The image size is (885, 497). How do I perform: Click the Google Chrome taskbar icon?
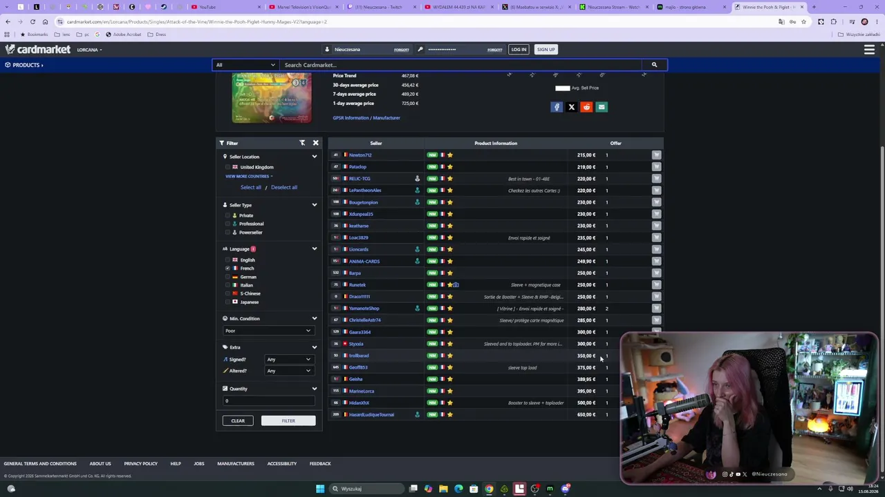click(489, 489)
